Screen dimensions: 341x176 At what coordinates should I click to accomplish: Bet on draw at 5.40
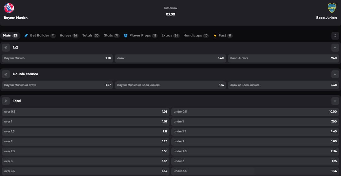[x=171, y=58]
